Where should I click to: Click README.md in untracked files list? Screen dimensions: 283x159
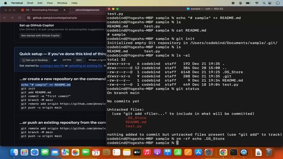click(136, 122)
